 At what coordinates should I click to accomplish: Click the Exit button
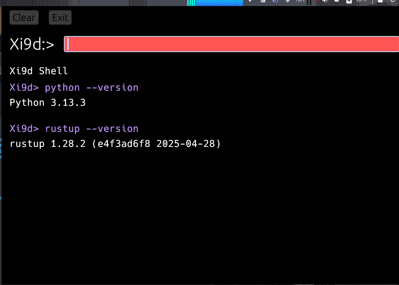tap(60, 18)
